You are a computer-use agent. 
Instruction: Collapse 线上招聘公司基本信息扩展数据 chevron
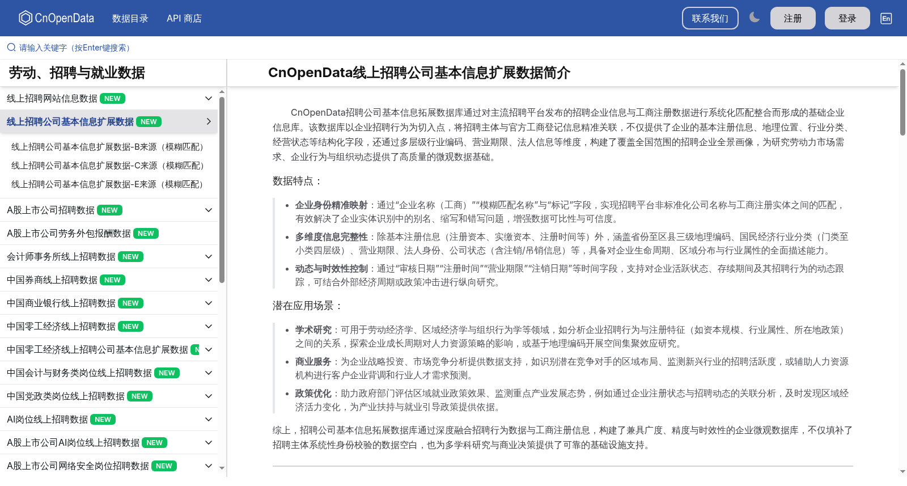click(209, 121)
